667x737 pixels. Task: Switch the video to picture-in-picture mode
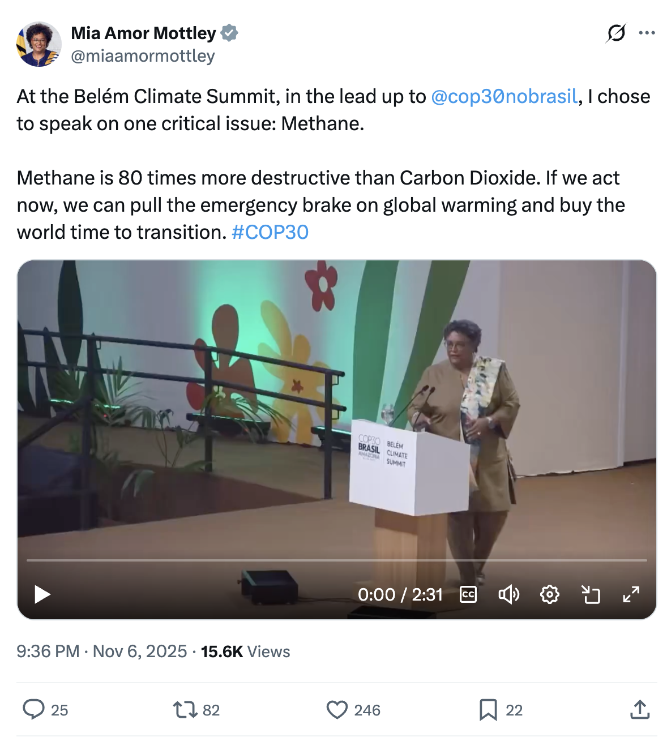point(591,594)
